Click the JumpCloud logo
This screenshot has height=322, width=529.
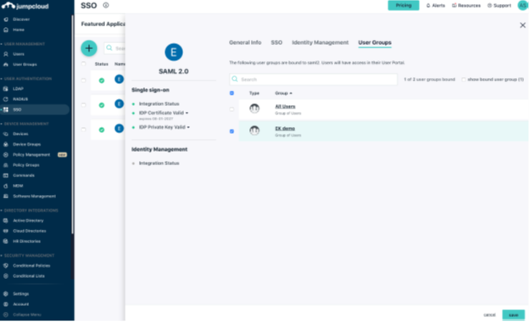tap(25, 6)
